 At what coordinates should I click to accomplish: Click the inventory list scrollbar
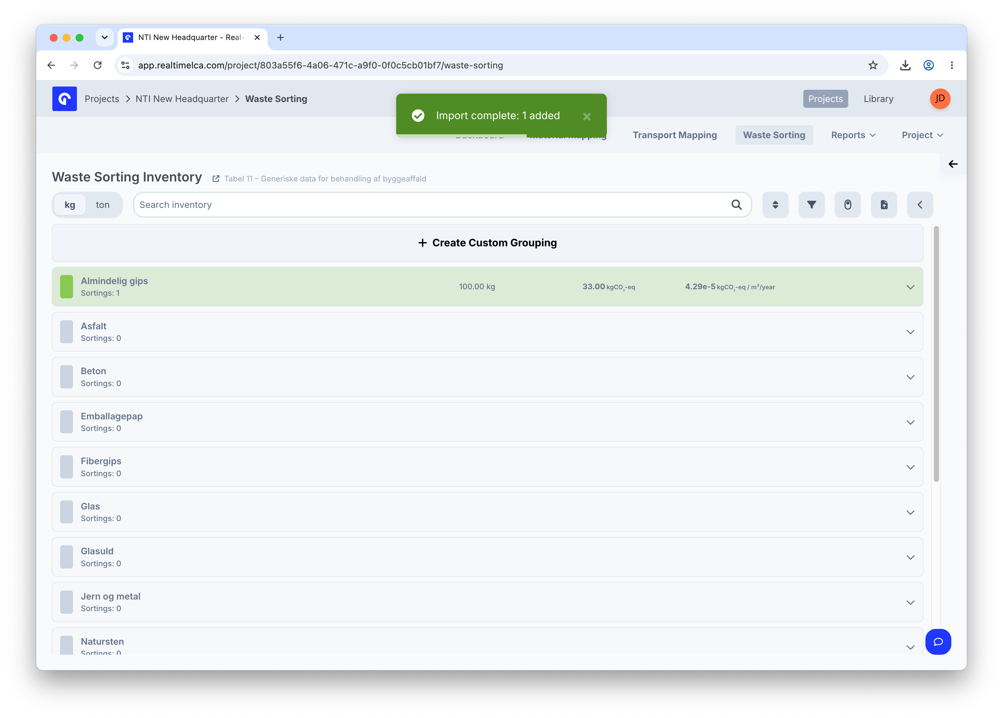(936, 354)
